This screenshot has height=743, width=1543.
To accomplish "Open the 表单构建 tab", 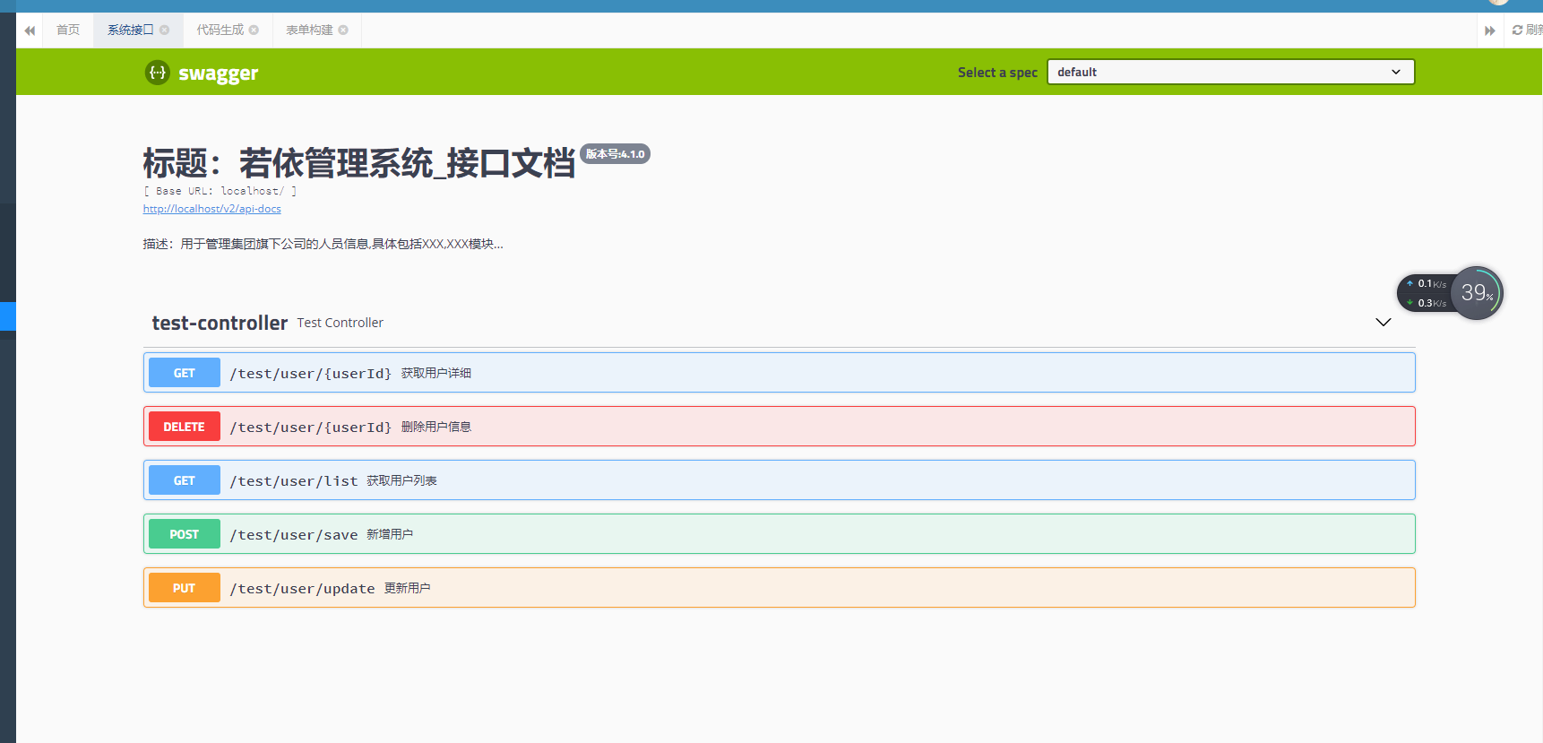I will 309,30.
